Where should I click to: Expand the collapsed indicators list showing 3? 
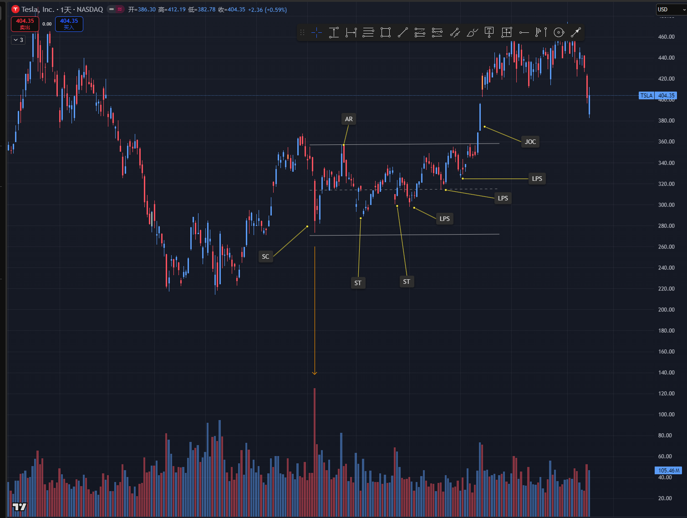pyautogui.click(x=18, y=40)
